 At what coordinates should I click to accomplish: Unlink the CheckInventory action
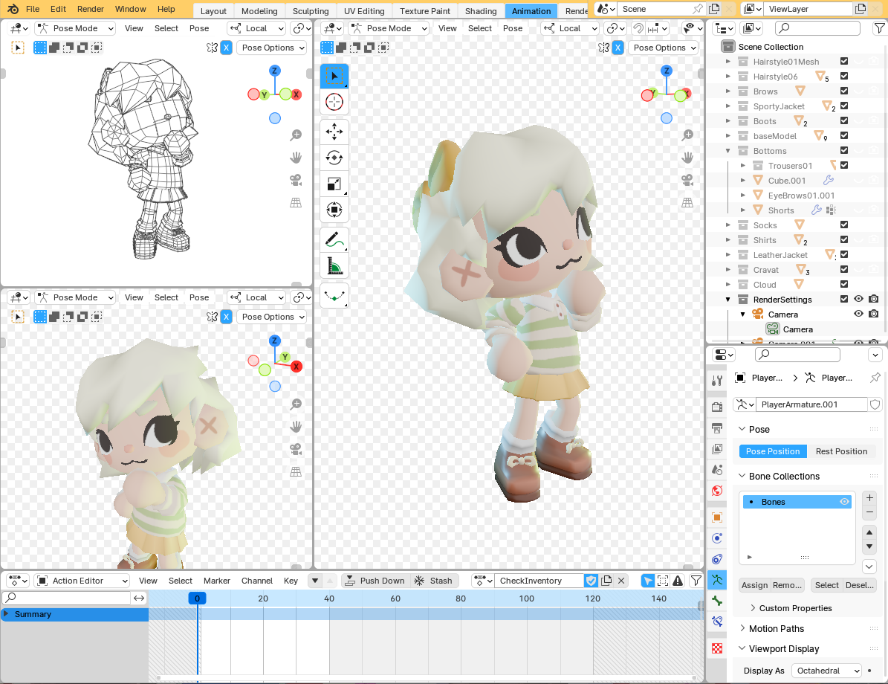click(621, 581)
